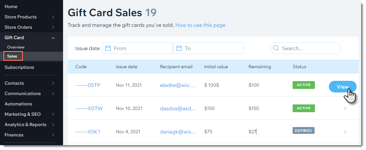Open X0TW row details arrow
The height and width of the screenshot is (150, 366).
[x=345, y=109]
